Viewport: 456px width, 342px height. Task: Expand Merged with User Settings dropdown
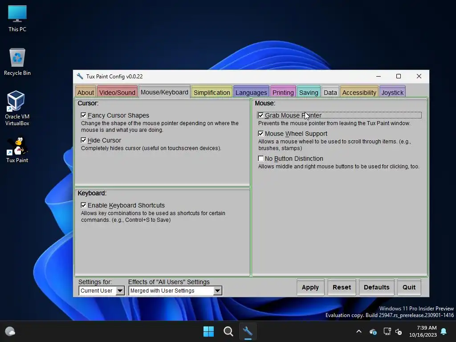(175, 290)
